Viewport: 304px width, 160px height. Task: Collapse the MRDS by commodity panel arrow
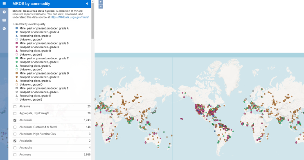point(87,4)
